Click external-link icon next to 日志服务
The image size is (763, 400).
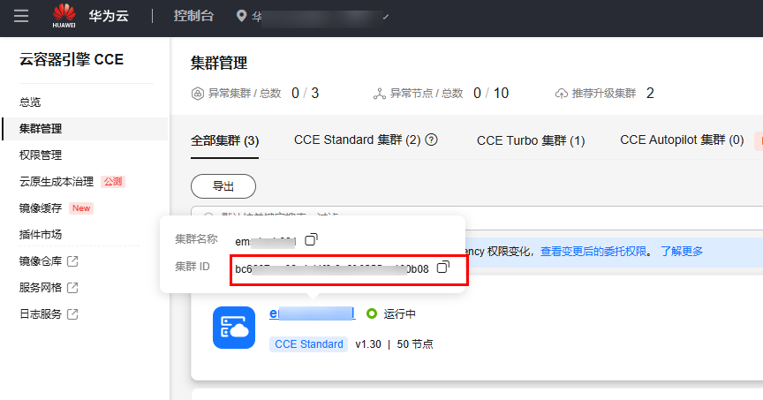click(72, 313)
